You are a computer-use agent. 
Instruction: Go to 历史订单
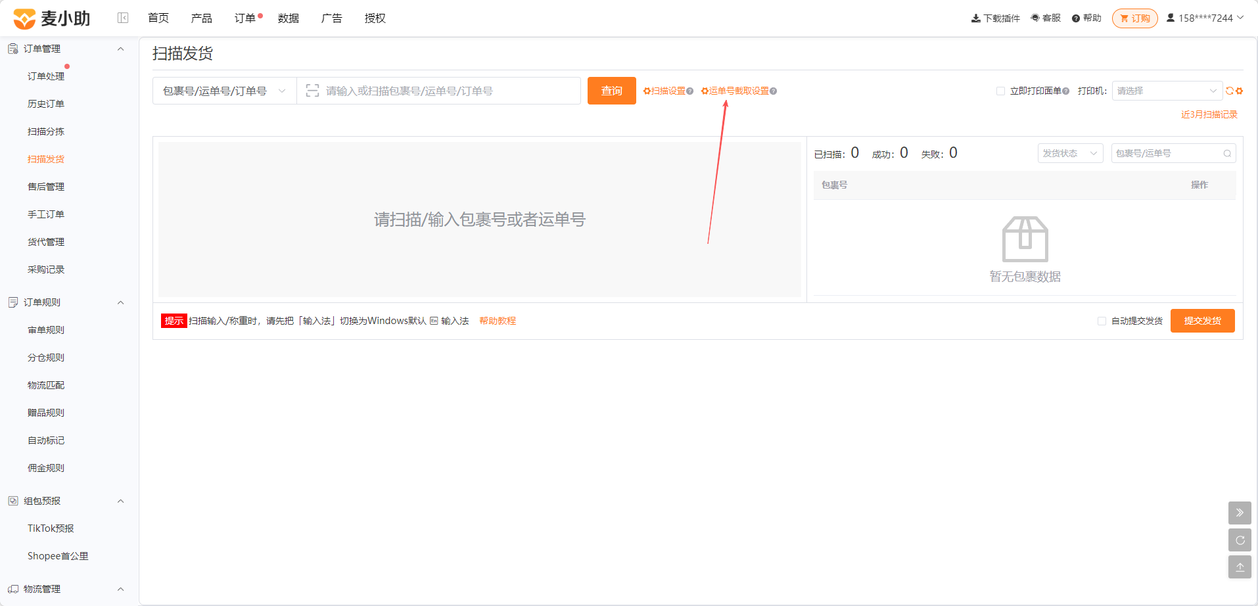46,104
